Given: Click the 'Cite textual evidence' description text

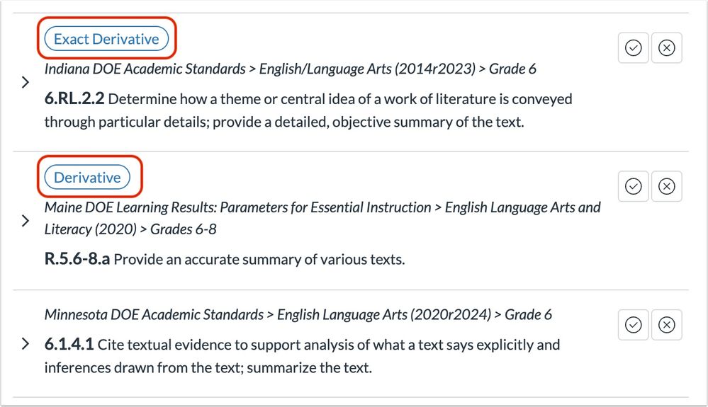Looking at the screenshot, I should (x=302, y=356).
